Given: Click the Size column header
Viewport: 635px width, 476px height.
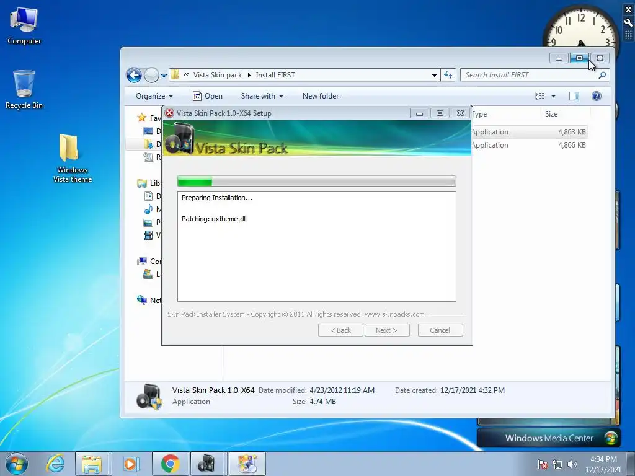Looking at the screenshot, I should pyautogui.click(x=564, y=114).
